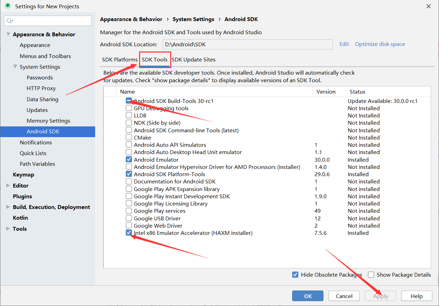The width and height of the screenshot is (439, 306).
Task: Select Path Variables in the sidebar
Action: [38, 163]
